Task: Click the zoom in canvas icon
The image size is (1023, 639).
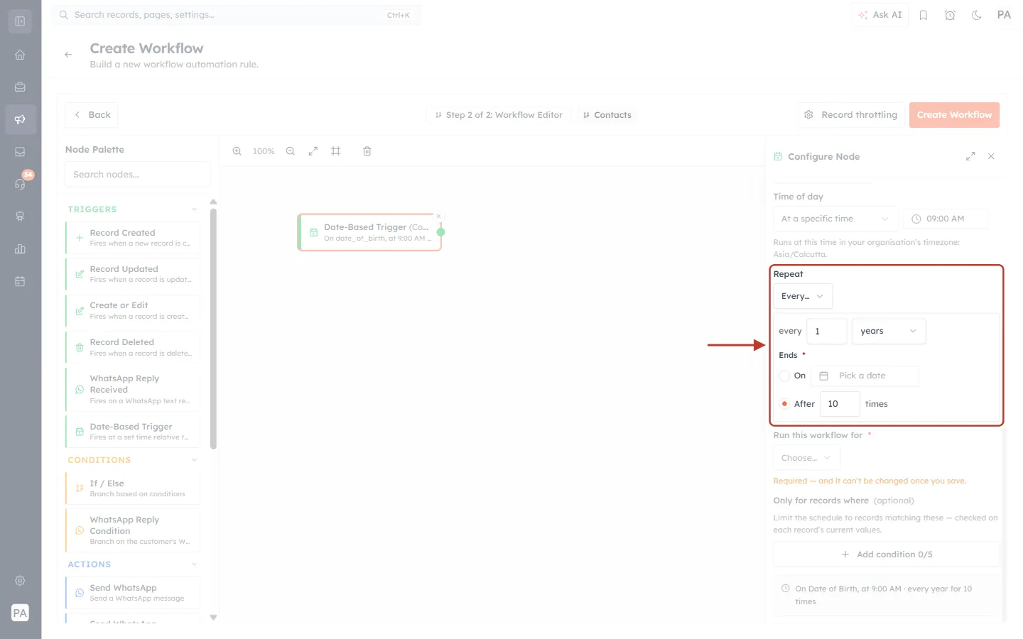Action: point(237,151)
